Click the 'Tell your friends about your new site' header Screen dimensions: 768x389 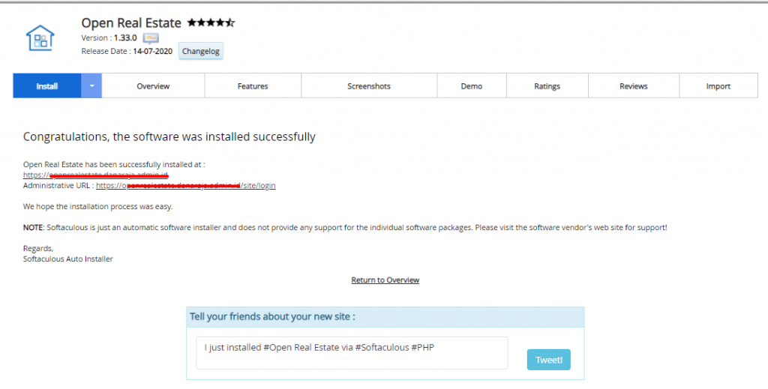click(x=272, y=316)
